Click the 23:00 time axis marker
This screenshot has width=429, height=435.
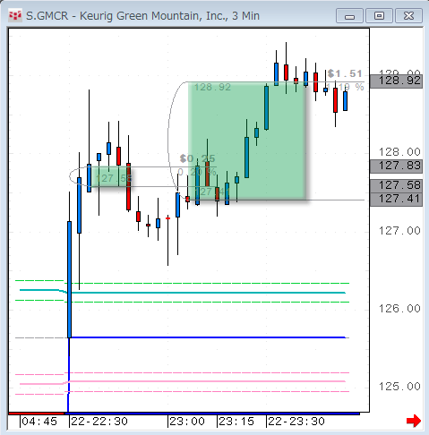point(187,422)
